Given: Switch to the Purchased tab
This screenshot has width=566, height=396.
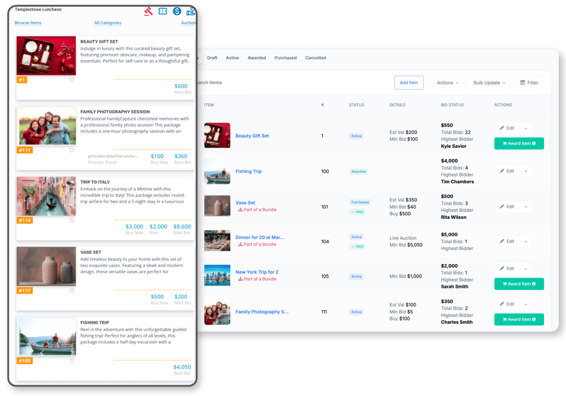Looking at the screenshot, I should [x=285, y=58].
